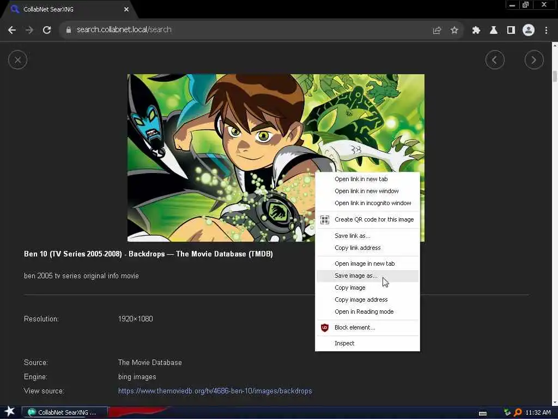Click the taskbar clock 11:32 AM
Image resolution: width=558 pixels, height=419 pixels.
coord(538,412)
